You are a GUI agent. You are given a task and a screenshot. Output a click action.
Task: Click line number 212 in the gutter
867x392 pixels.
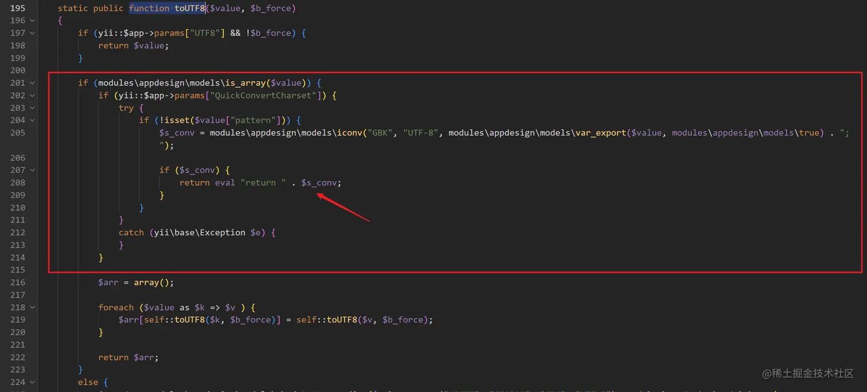click(18, 233)
